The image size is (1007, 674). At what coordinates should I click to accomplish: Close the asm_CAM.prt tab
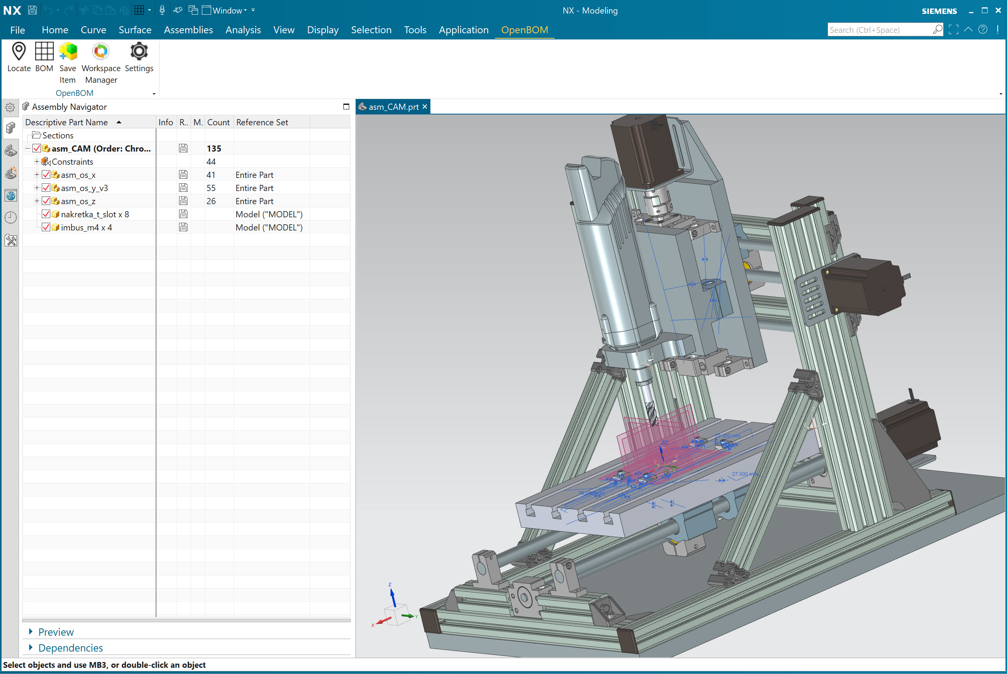coord(425,107)
